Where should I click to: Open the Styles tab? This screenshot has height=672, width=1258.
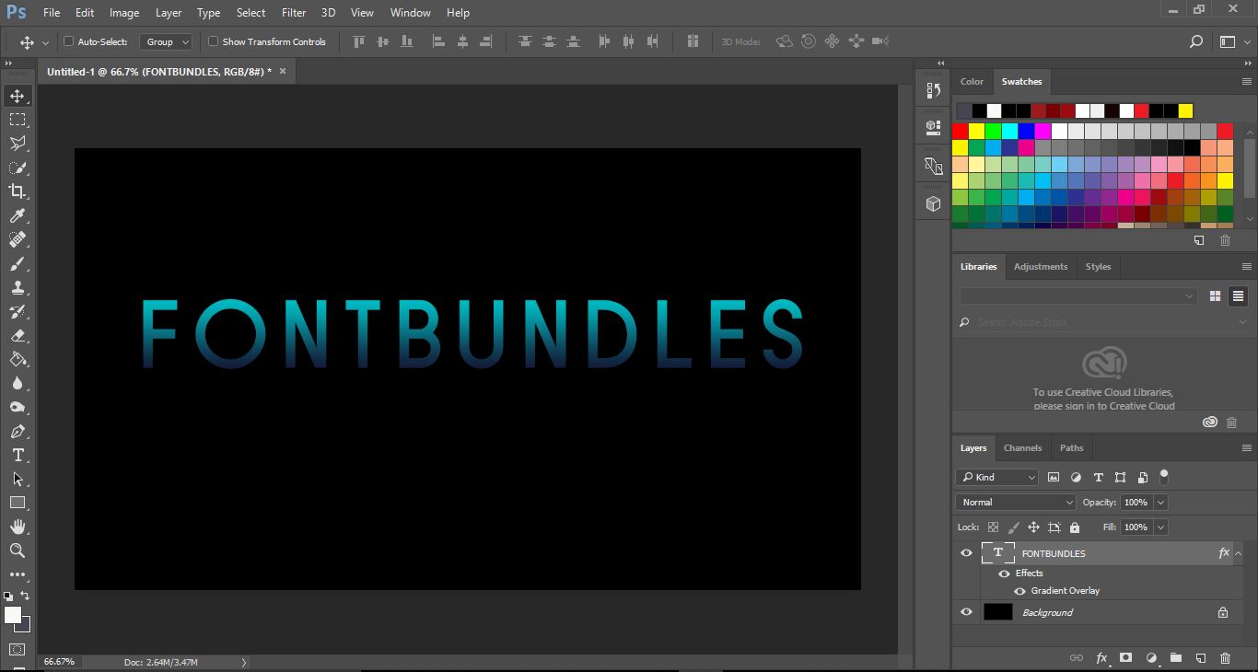(1098, 267)
